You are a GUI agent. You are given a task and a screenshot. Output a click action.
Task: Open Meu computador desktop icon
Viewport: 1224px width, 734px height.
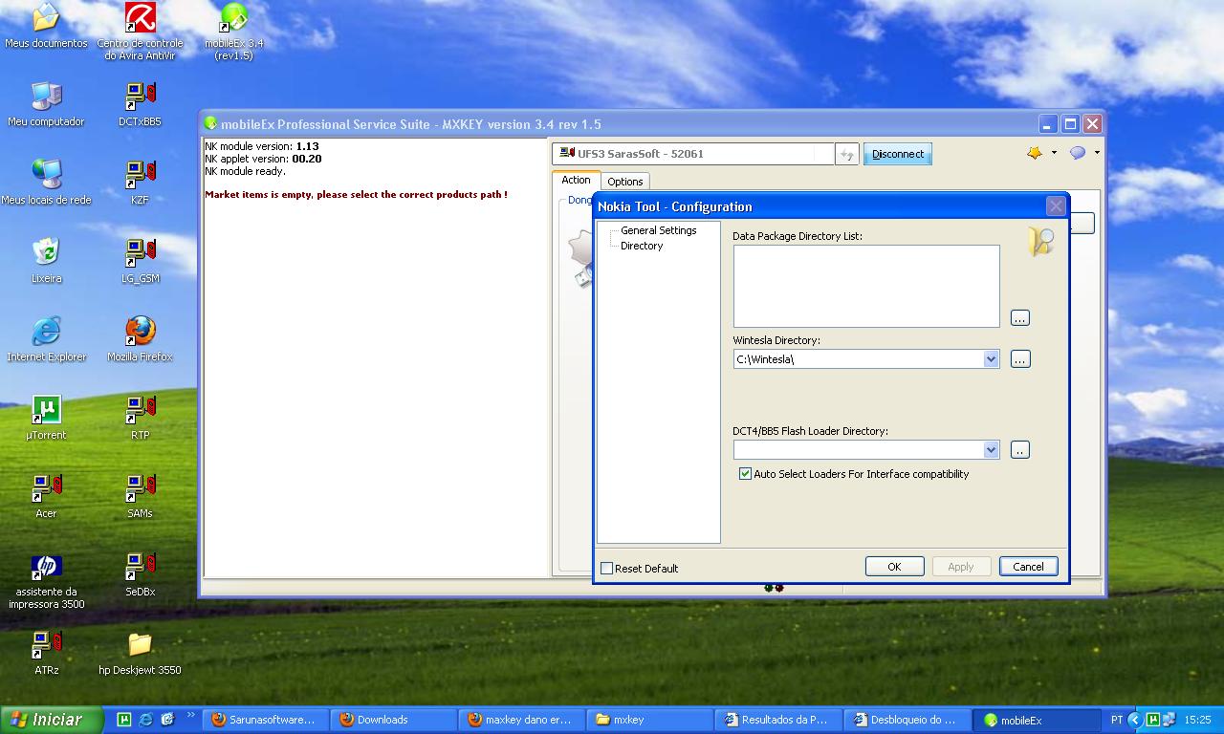[x=46, y=104]
